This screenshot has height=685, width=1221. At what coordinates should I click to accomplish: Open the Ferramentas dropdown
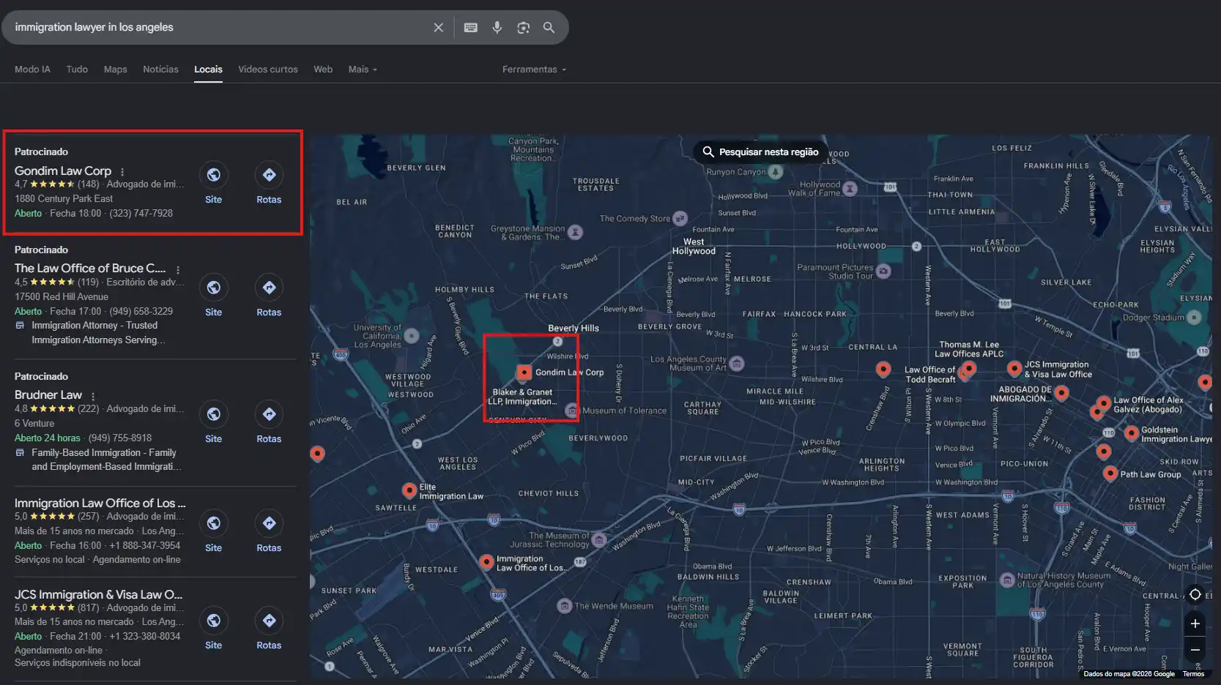point(534,70)
